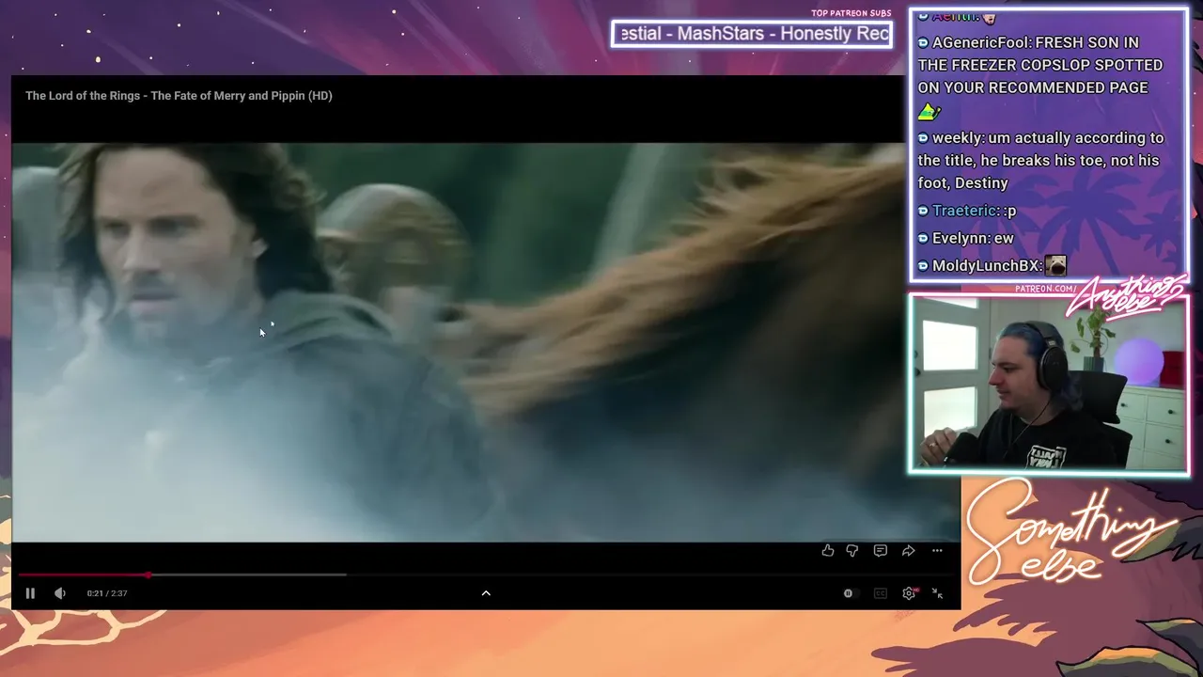Click username weekly in chat
This screenshot has width=1203, height=677.
(x=957, y=137)
